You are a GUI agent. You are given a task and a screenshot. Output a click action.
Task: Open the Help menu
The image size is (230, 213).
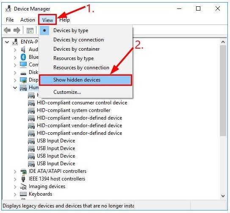[x=64, y=20]
